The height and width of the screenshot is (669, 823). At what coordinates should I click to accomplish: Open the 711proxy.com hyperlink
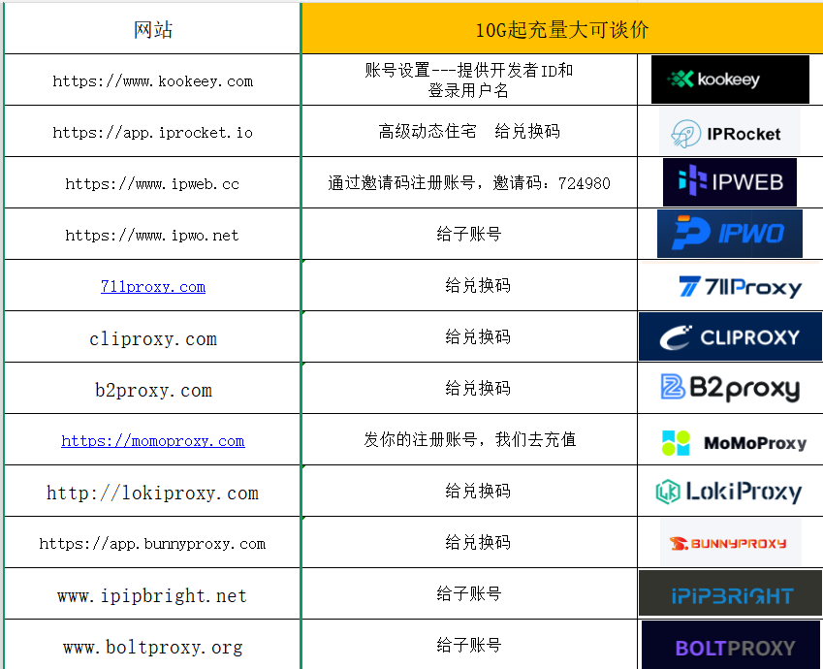pos(153,286)
